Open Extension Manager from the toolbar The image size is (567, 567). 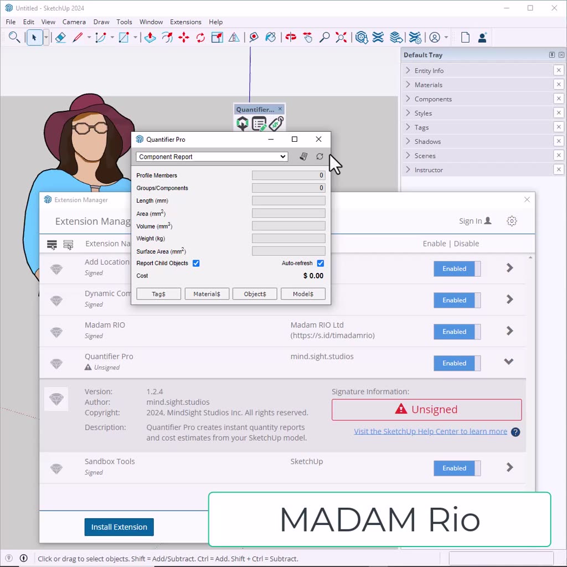tap(415, 37)
